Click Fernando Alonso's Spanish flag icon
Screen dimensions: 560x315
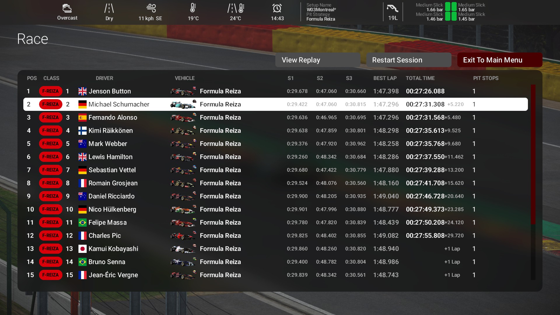click(x=83, y=118)
